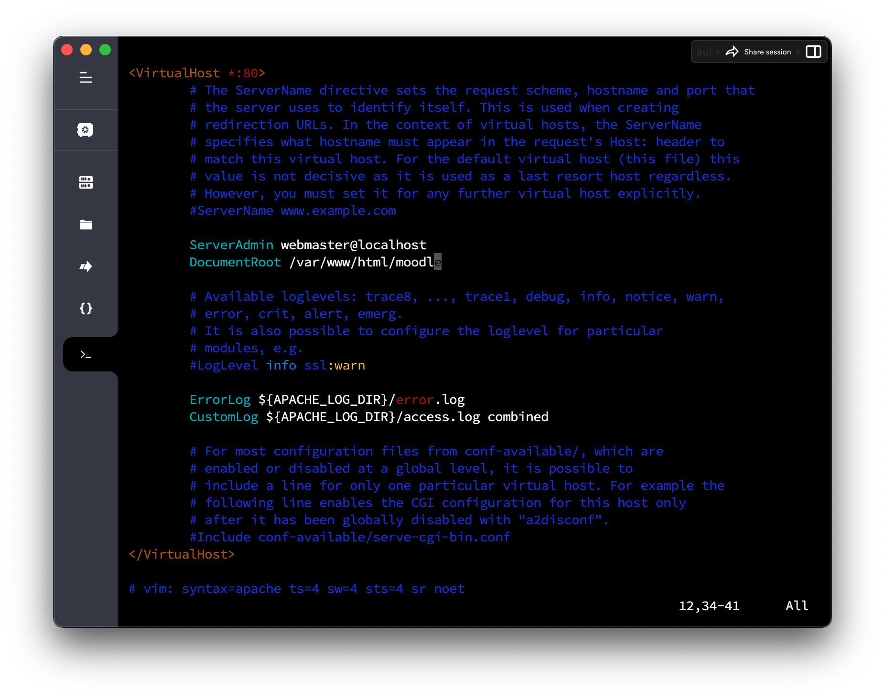This screenshot has width=885, height=698.
Task: Click '${APACHE_LOG_DIR}/access.log combined' value
Action: pyautogui.click(x=407, y=417)
